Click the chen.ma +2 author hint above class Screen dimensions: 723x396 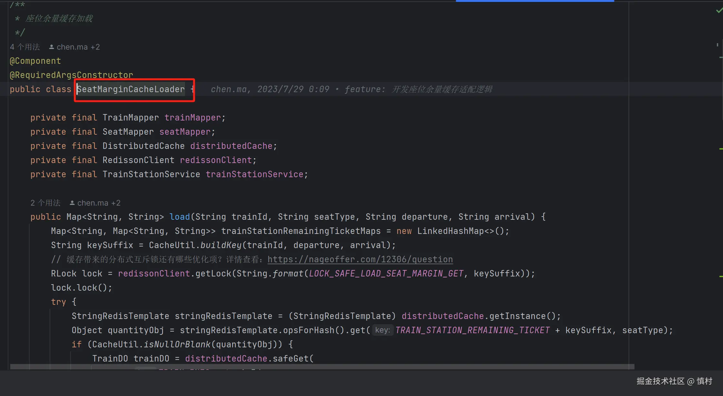coord(78,47)
